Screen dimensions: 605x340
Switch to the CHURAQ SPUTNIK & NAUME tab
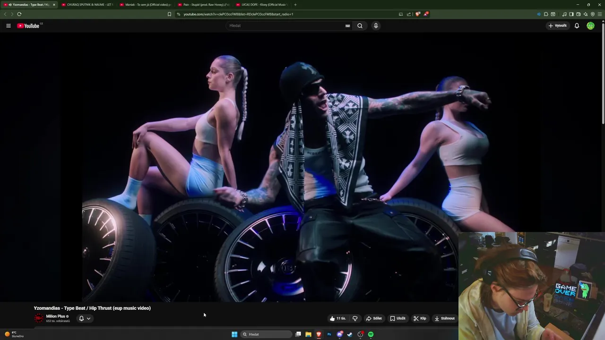(87, 5)
